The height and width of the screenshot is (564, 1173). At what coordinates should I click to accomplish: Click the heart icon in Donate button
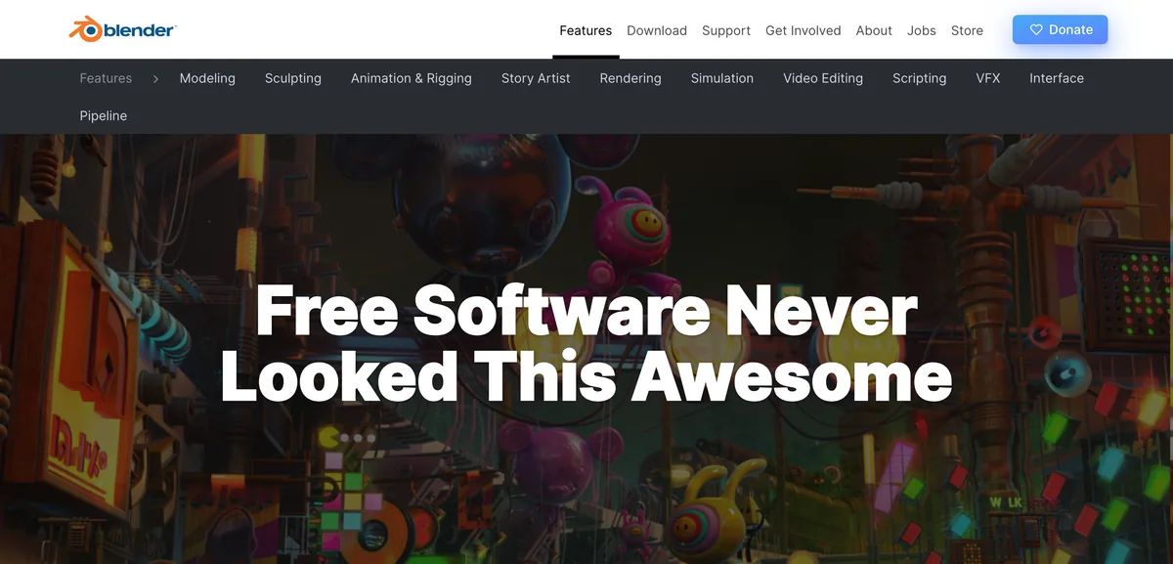coord(1037,30)
